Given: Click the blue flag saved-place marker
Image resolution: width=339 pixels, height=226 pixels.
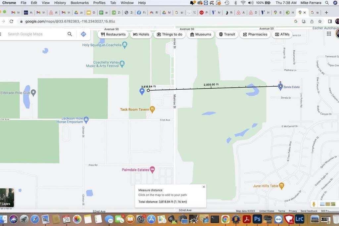Looking at the screenshot, I should [x=142, y=92].
